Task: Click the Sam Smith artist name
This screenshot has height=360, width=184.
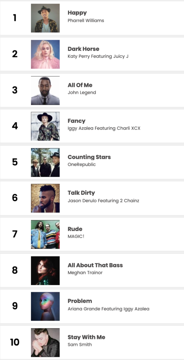Action: tap(80, 345)
